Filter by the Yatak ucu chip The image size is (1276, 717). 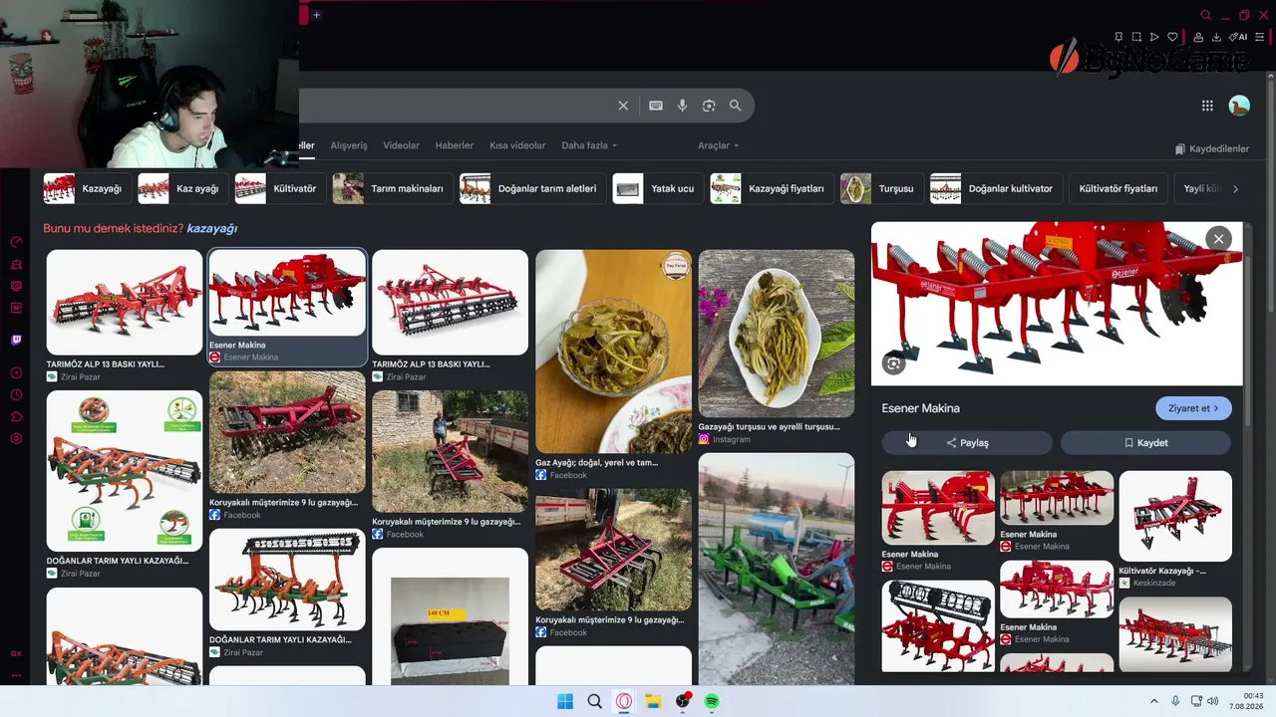coord(656,188)
